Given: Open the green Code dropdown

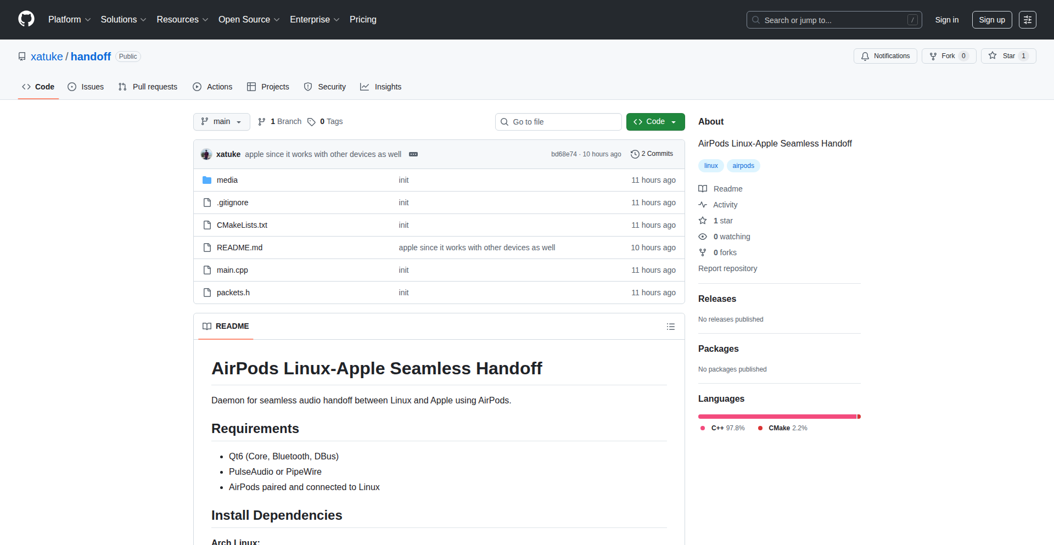Looking at the screenshot, I should pos(655,121).
